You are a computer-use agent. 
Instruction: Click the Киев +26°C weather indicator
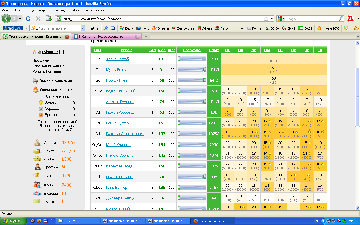pyautogui.click(x=328, y=28)
